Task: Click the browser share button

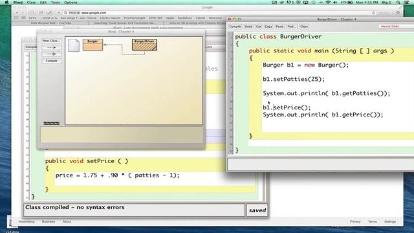Action: [x=41, y=13]
